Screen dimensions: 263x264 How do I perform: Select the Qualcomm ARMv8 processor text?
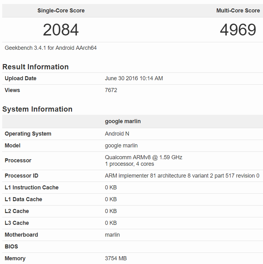pyautogui.click(x=143, y=157)
